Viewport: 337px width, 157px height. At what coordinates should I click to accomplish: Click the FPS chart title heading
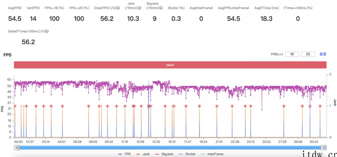tap(7, 55)
